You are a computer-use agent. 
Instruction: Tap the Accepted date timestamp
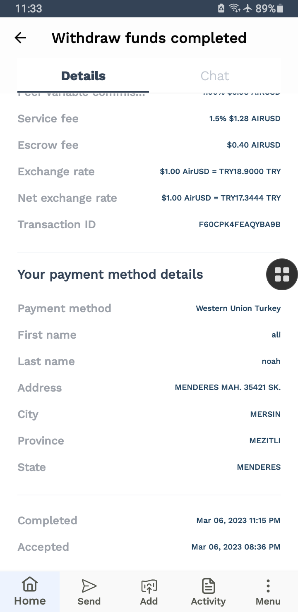click(x=236, y=547)
